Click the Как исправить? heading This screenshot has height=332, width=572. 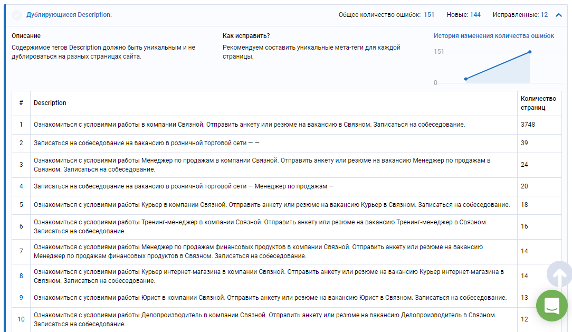coord(246,36)
